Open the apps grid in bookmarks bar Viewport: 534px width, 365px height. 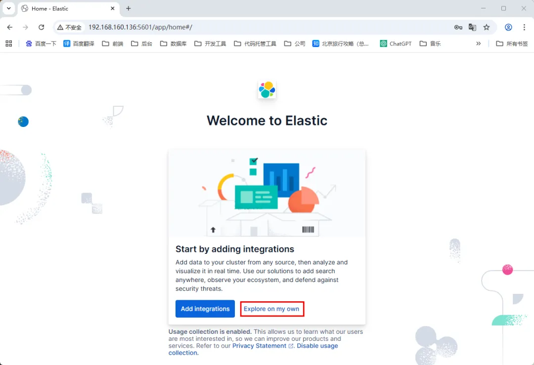9,43
